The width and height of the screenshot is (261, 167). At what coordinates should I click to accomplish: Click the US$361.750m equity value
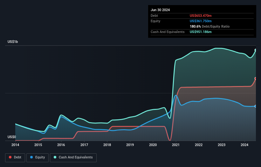pos(201,21)
